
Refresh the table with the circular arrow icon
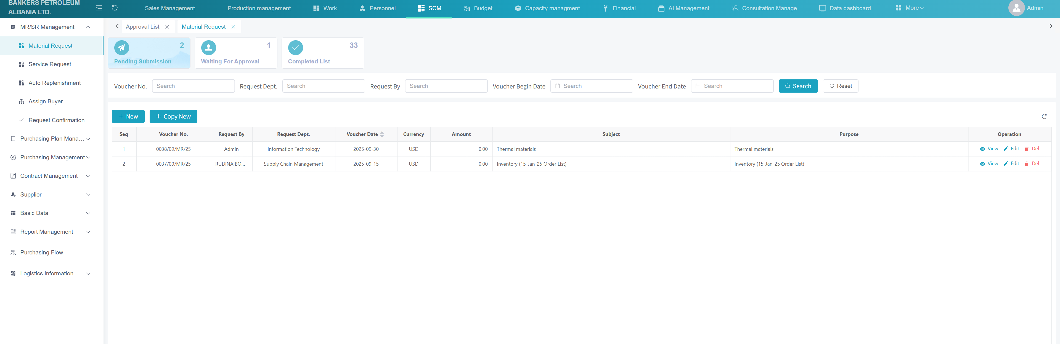click(x=1044, y=116)
